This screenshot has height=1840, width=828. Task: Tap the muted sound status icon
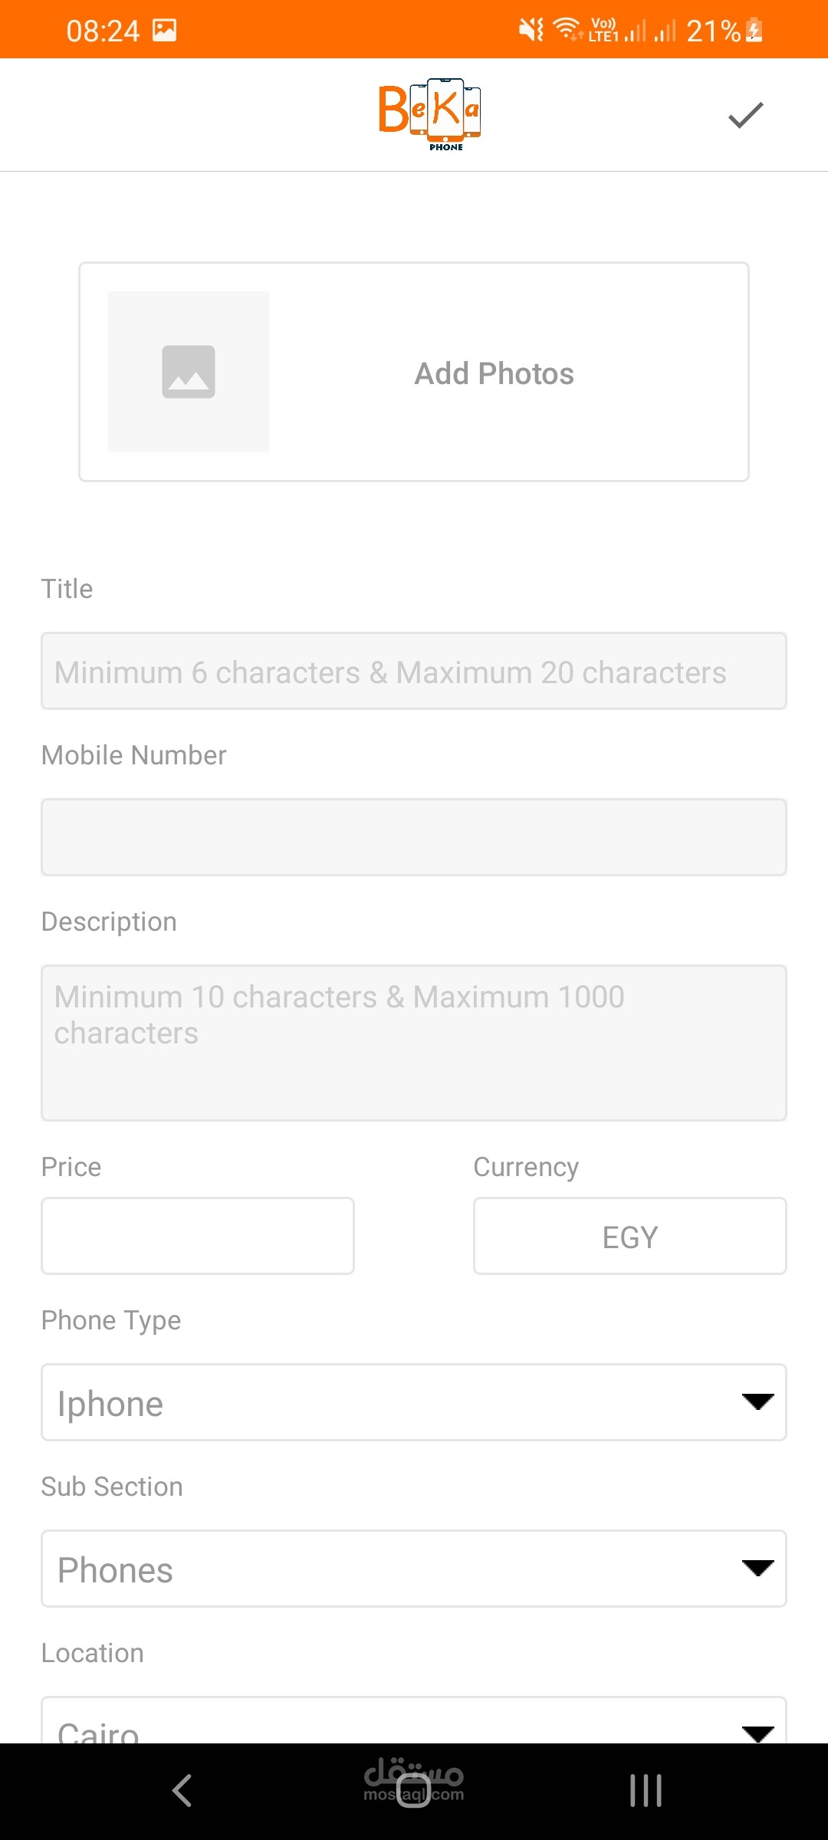click(531, 31)
